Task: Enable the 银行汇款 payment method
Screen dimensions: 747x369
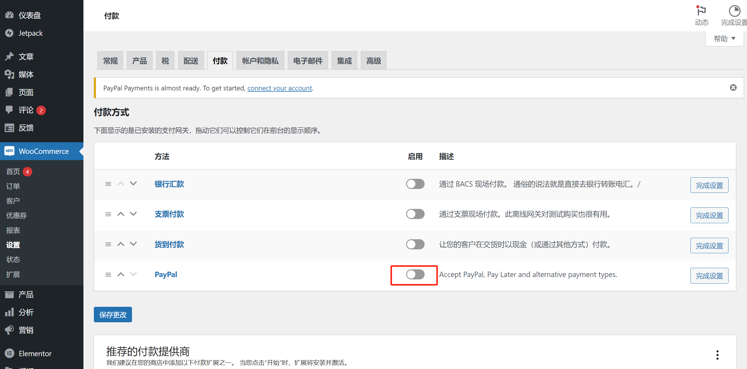Action: click(x=415, y=184)
